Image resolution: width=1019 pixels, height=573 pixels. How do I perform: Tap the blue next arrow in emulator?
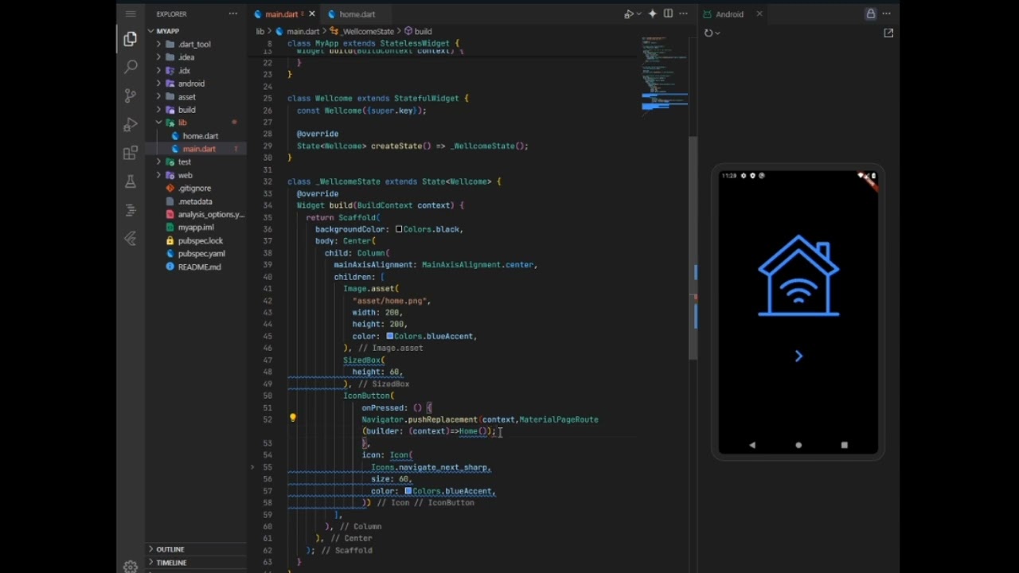click(x=798, y=357)
